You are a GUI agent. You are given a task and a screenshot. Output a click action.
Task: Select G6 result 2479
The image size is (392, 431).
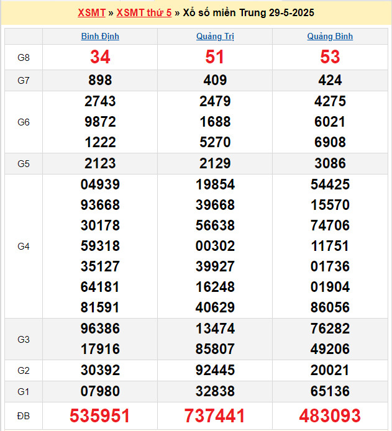[x=215, y=101]
